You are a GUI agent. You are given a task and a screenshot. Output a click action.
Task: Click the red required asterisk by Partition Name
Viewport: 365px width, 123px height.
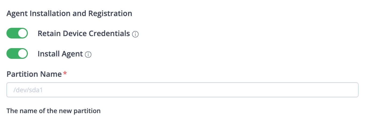click(65, 73)
